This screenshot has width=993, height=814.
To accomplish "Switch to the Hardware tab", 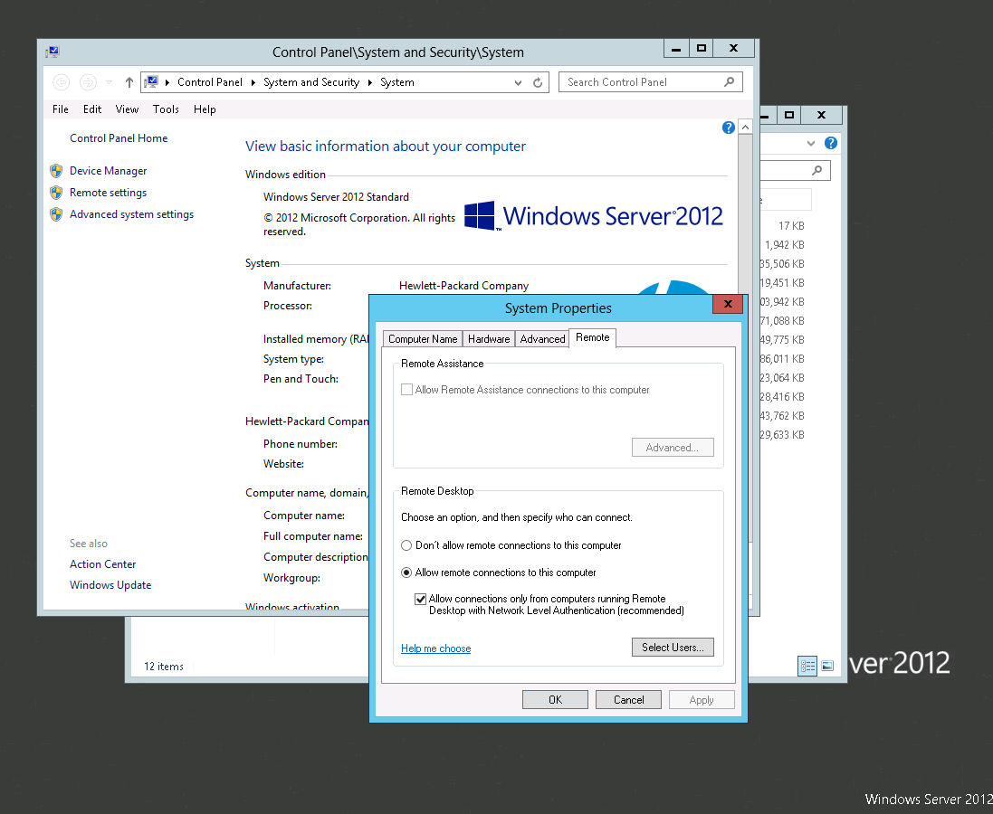I will 488,338.
